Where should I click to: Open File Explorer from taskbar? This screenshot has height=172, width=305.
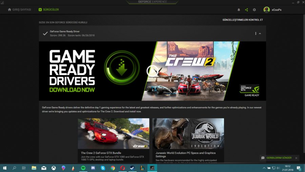(34, 168)
